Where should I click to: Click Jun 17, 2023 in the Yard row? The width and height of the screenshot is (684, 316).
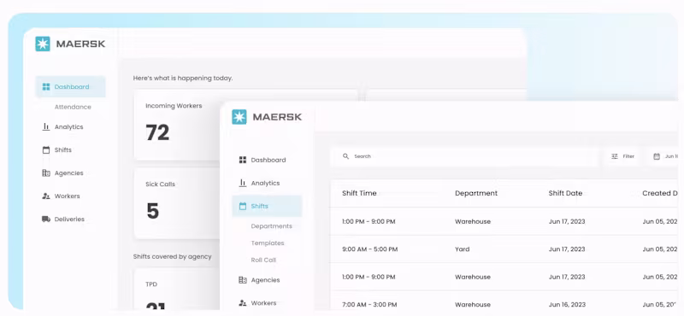[x=567, y=249]
